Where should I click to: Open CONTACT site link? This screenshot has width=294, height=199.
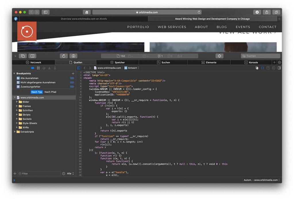tap(268, 27)
